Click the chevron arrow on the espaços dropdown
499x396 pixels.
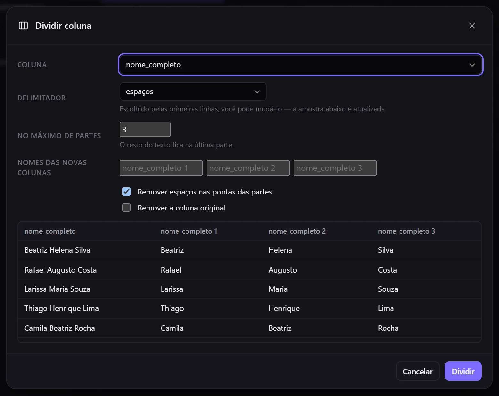[x=257, y=92]
